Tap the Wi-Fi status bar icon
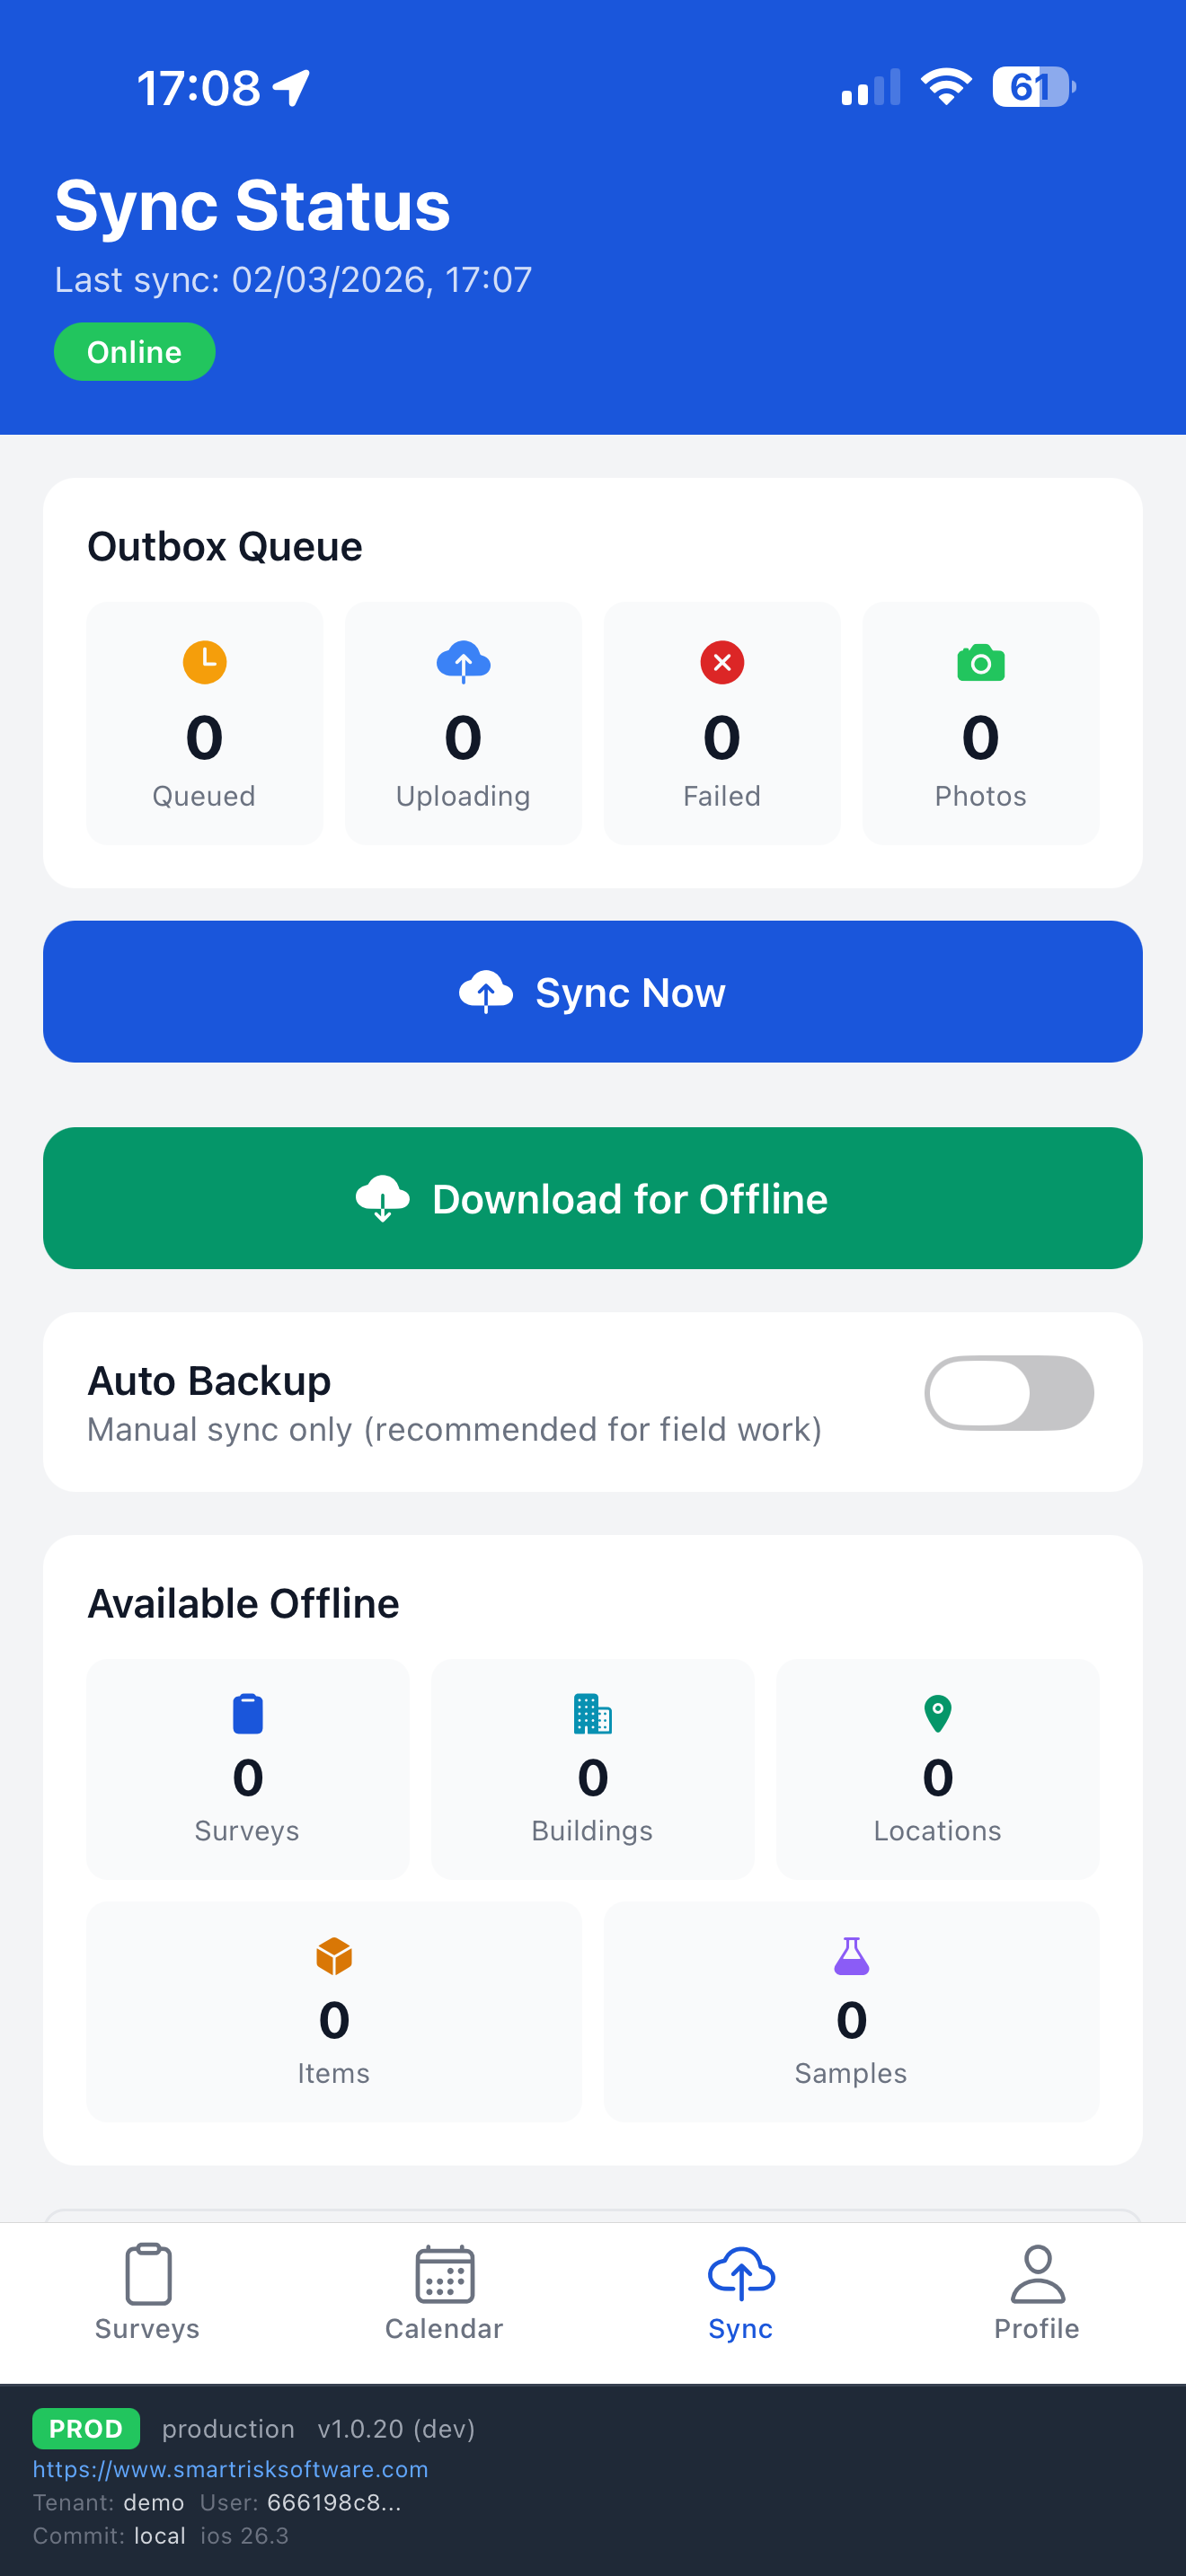Screen dimensions: 1186x2576 [946, 87]
